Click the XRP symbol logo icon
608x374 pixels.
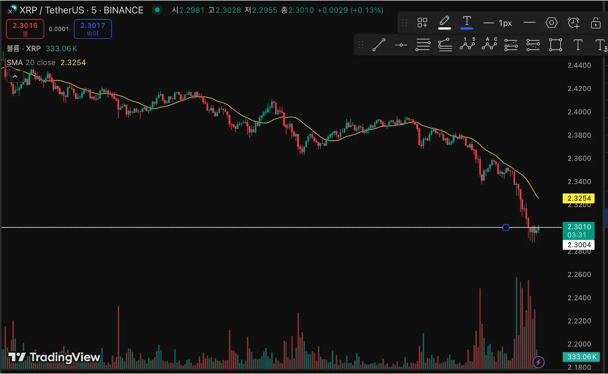click(x=12, y=9)
